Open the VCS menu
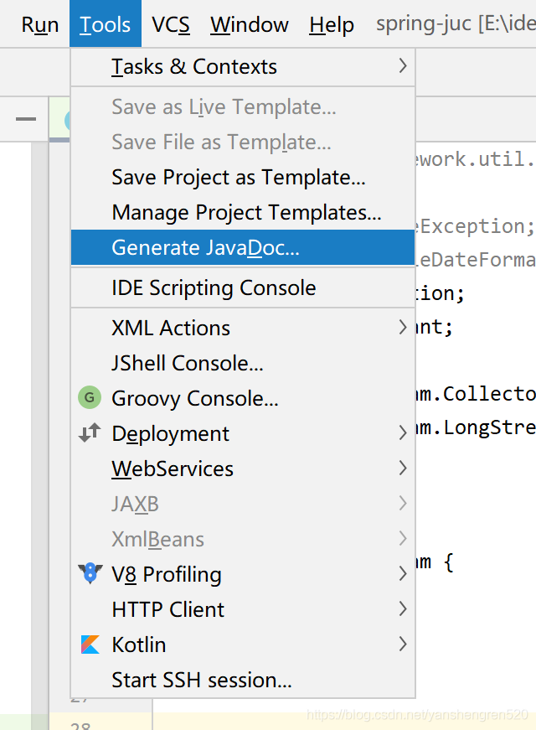Viewport: 536px width, 730px height. click(x=170, y=24)
